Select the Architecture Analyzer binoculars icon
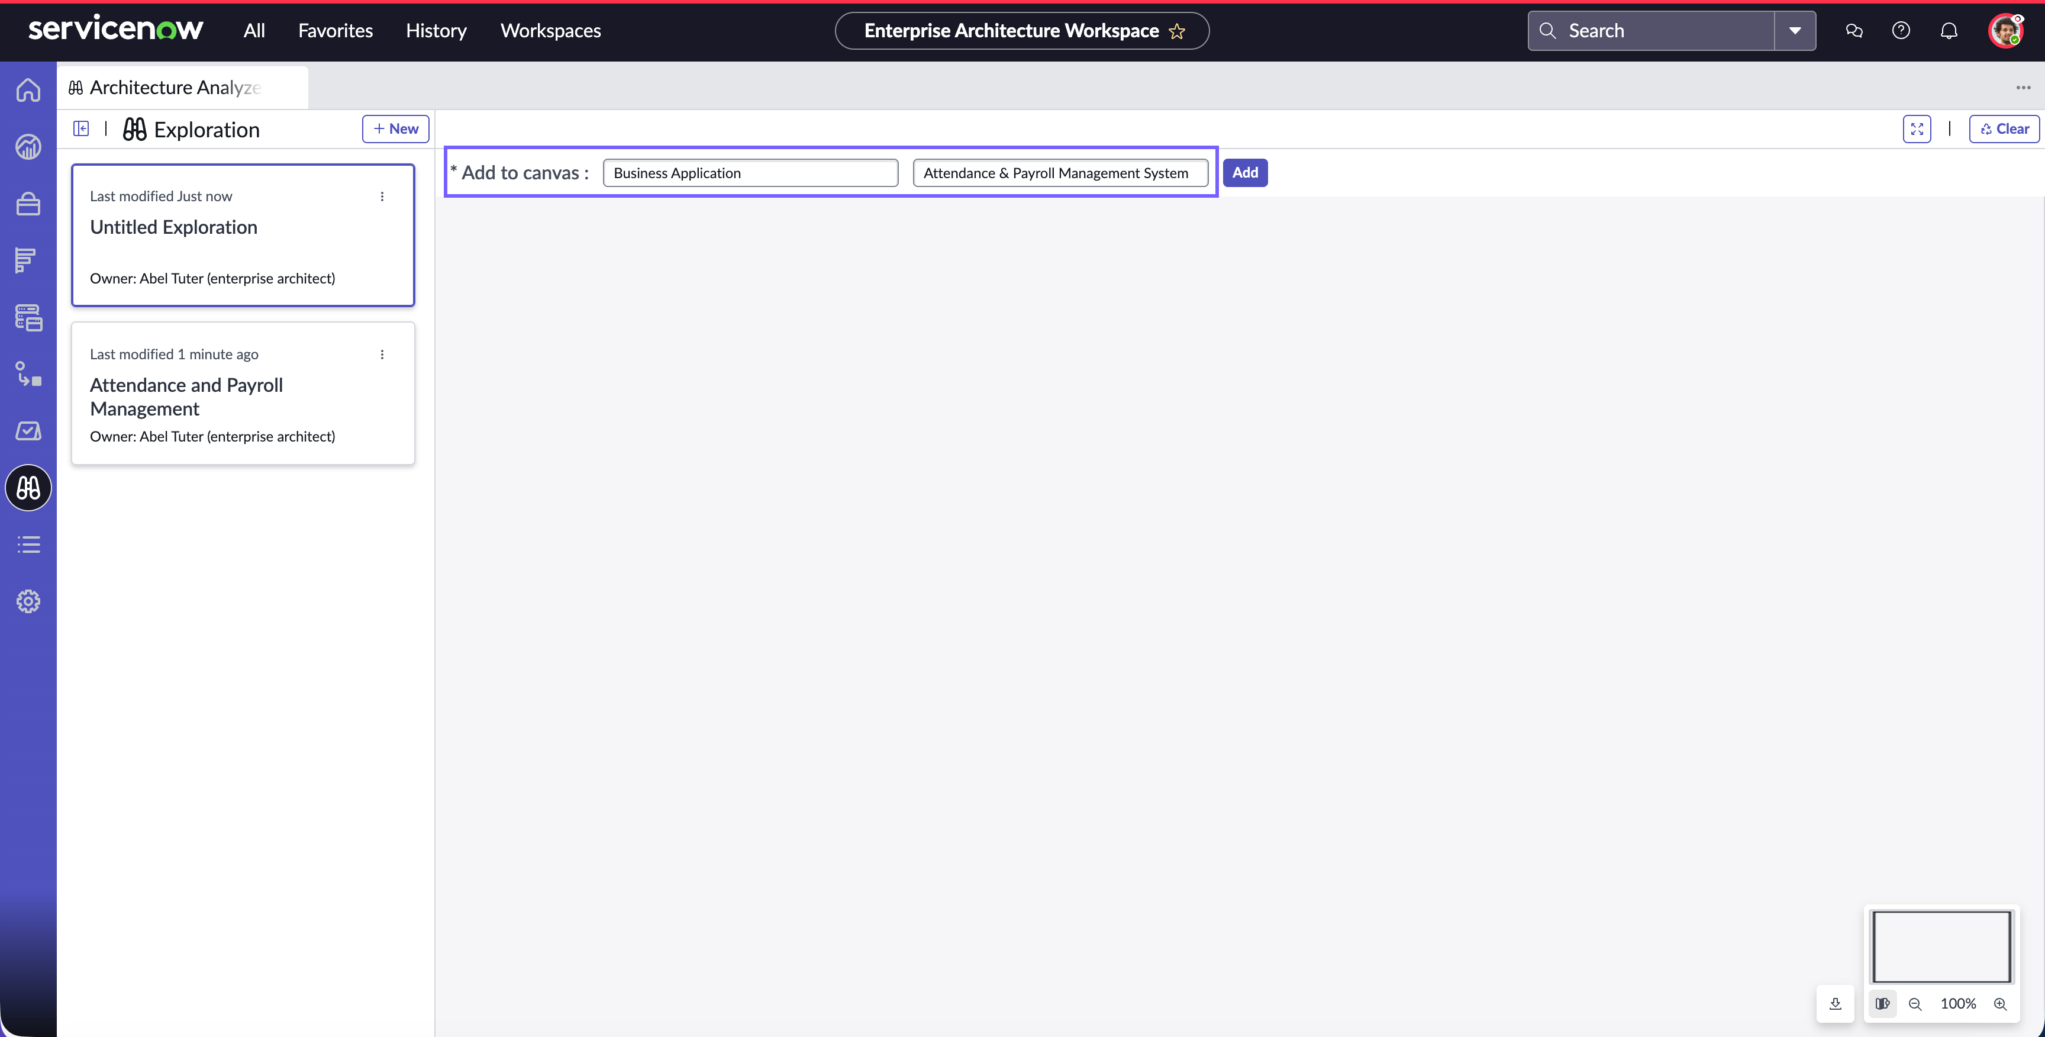 click(28, 488)
